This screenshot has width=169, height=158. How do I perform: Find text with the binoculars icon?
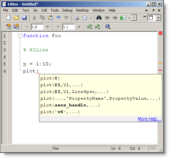(99, 18)
